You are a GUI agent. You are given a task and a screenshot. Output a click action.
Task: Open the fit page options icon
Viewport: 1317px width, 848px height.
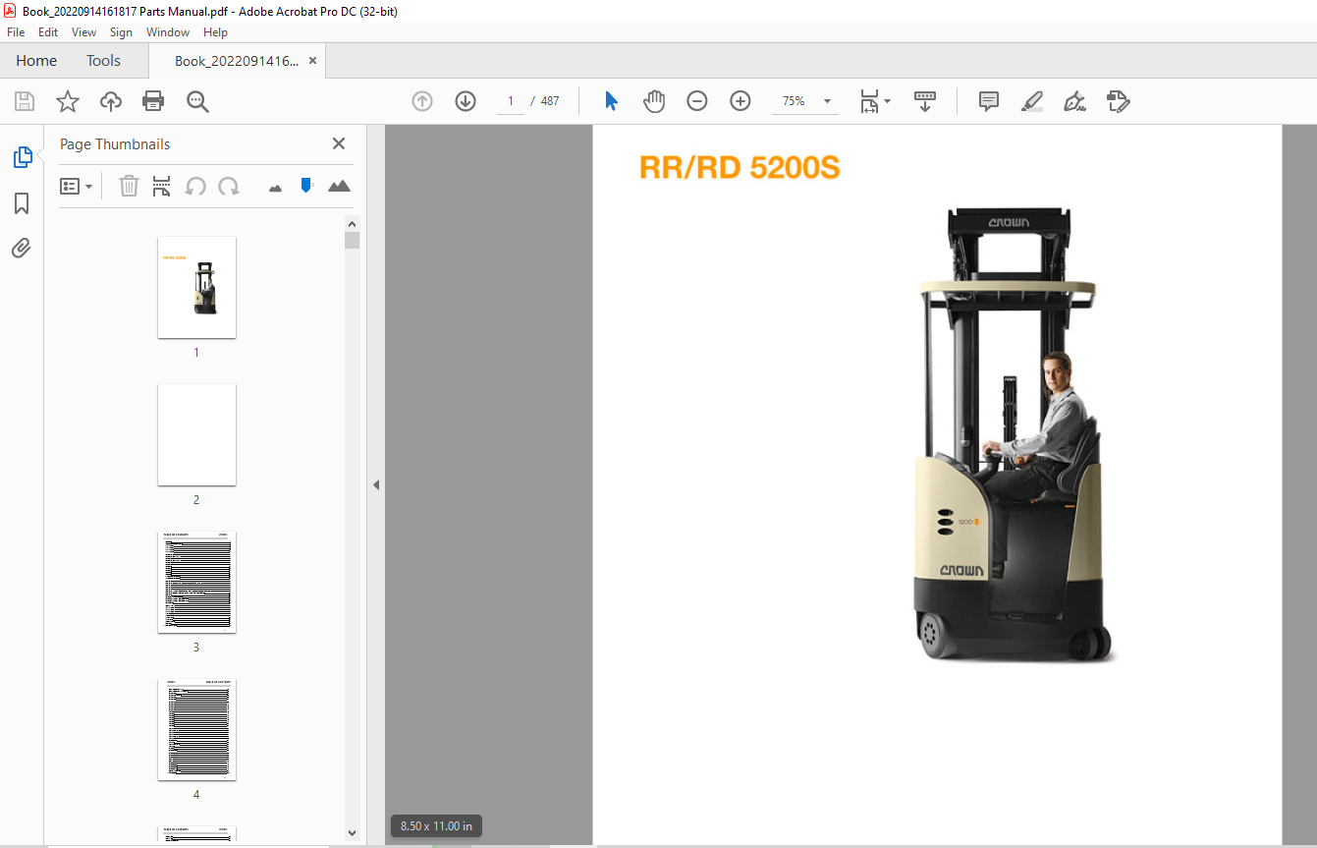[875, 101]
